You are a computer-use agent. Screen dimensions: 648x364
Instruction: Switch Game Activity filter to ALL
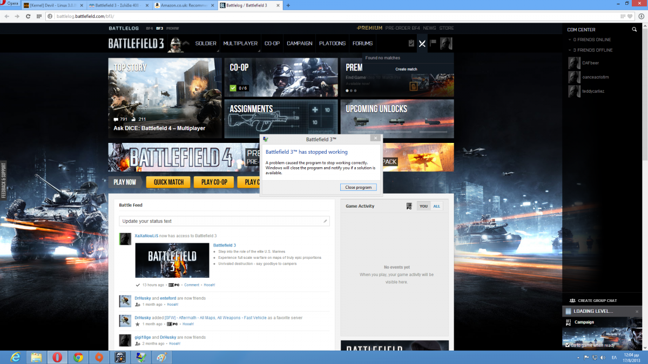click(437, 206)
